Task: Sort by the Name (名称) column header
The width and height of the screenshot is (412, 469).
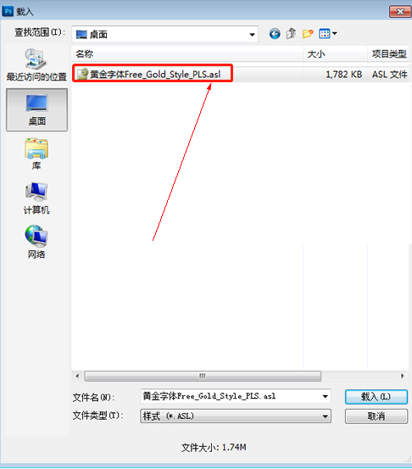Action: [187, 54]
